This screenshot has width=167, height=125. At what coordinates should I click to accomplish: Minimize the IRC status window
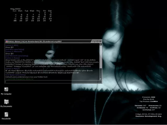[x=94, y=41]
